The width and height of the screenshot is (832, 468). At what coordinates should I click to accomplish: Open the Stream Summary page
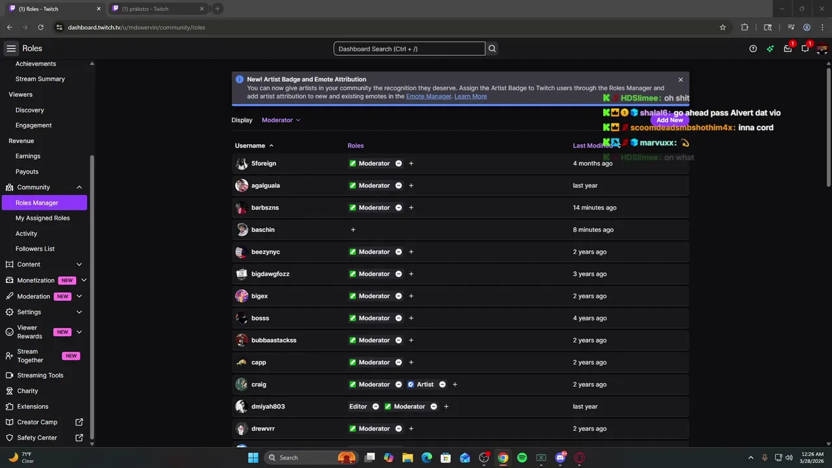[40, 79]
